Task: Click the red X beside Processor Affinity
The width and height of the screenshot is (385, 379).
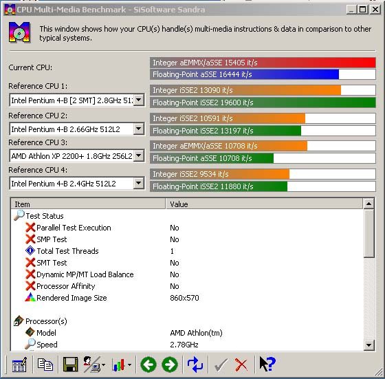Action: (30, 286)
